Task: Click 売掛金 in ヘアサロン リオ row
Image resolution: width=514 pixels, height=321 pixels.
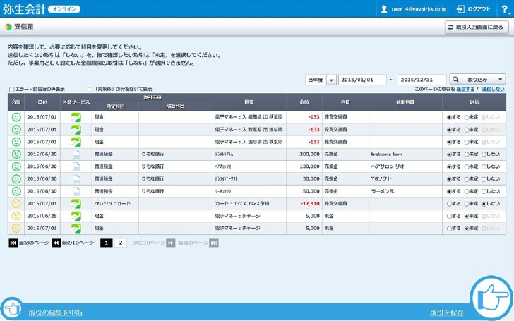Action: 345,166
